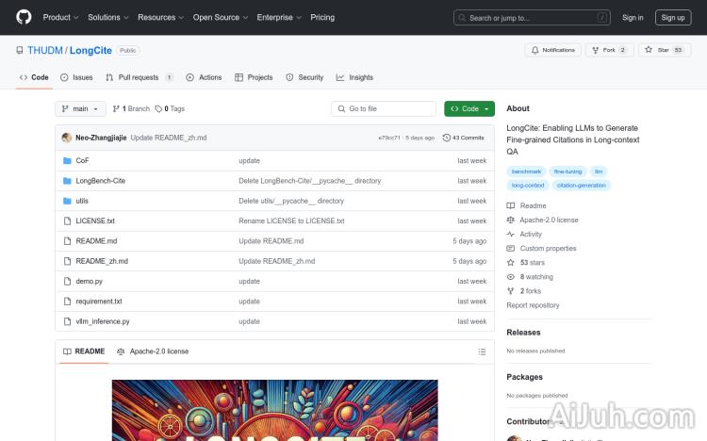Click the long-context topic tag
707x441 pixels.
pos(527,186)
